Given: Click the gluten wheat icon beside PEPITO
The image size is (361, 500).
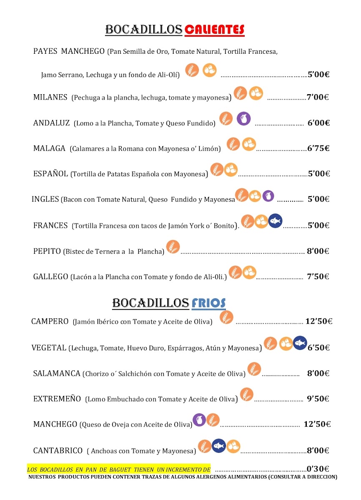Looking at the screenshot, I should tap(173, 247).
